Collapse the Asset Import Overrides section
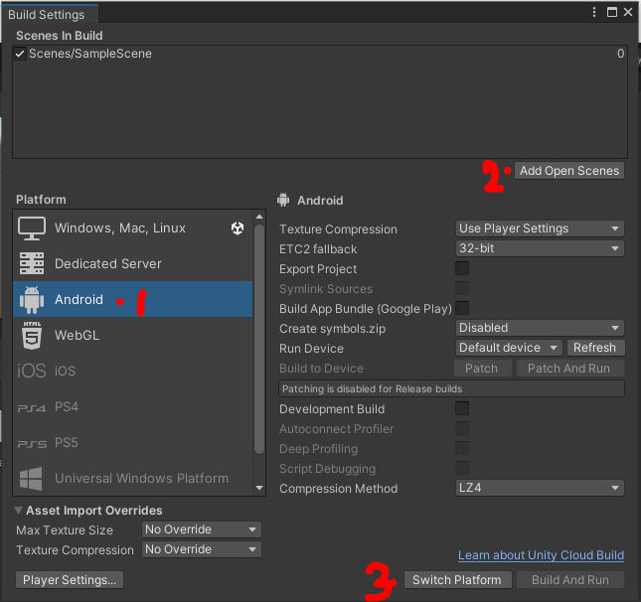 pos(19,510)
